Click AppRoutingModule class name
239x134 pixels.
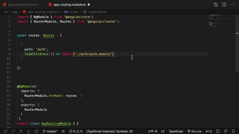click(56, 124)
